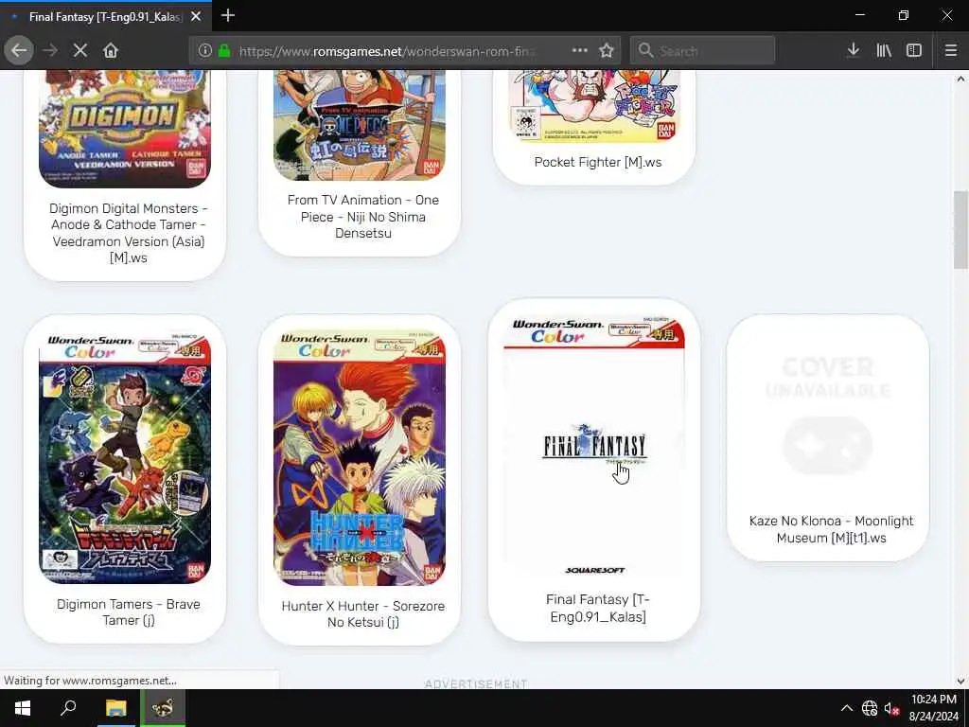Open From TV Animation One Piece link
Screen dimensions: 969x727
click(363, 217)
